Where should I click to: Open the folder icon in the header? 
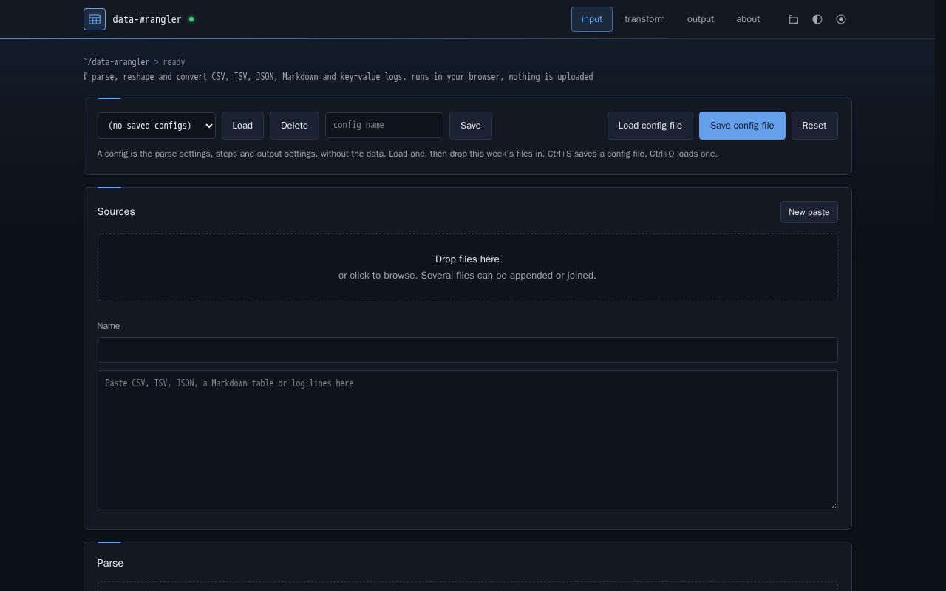794,19
